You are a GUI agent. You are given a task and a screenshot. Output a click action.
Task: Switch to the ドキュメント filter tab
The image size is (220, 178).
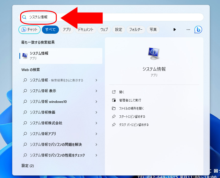click(85, 30)
